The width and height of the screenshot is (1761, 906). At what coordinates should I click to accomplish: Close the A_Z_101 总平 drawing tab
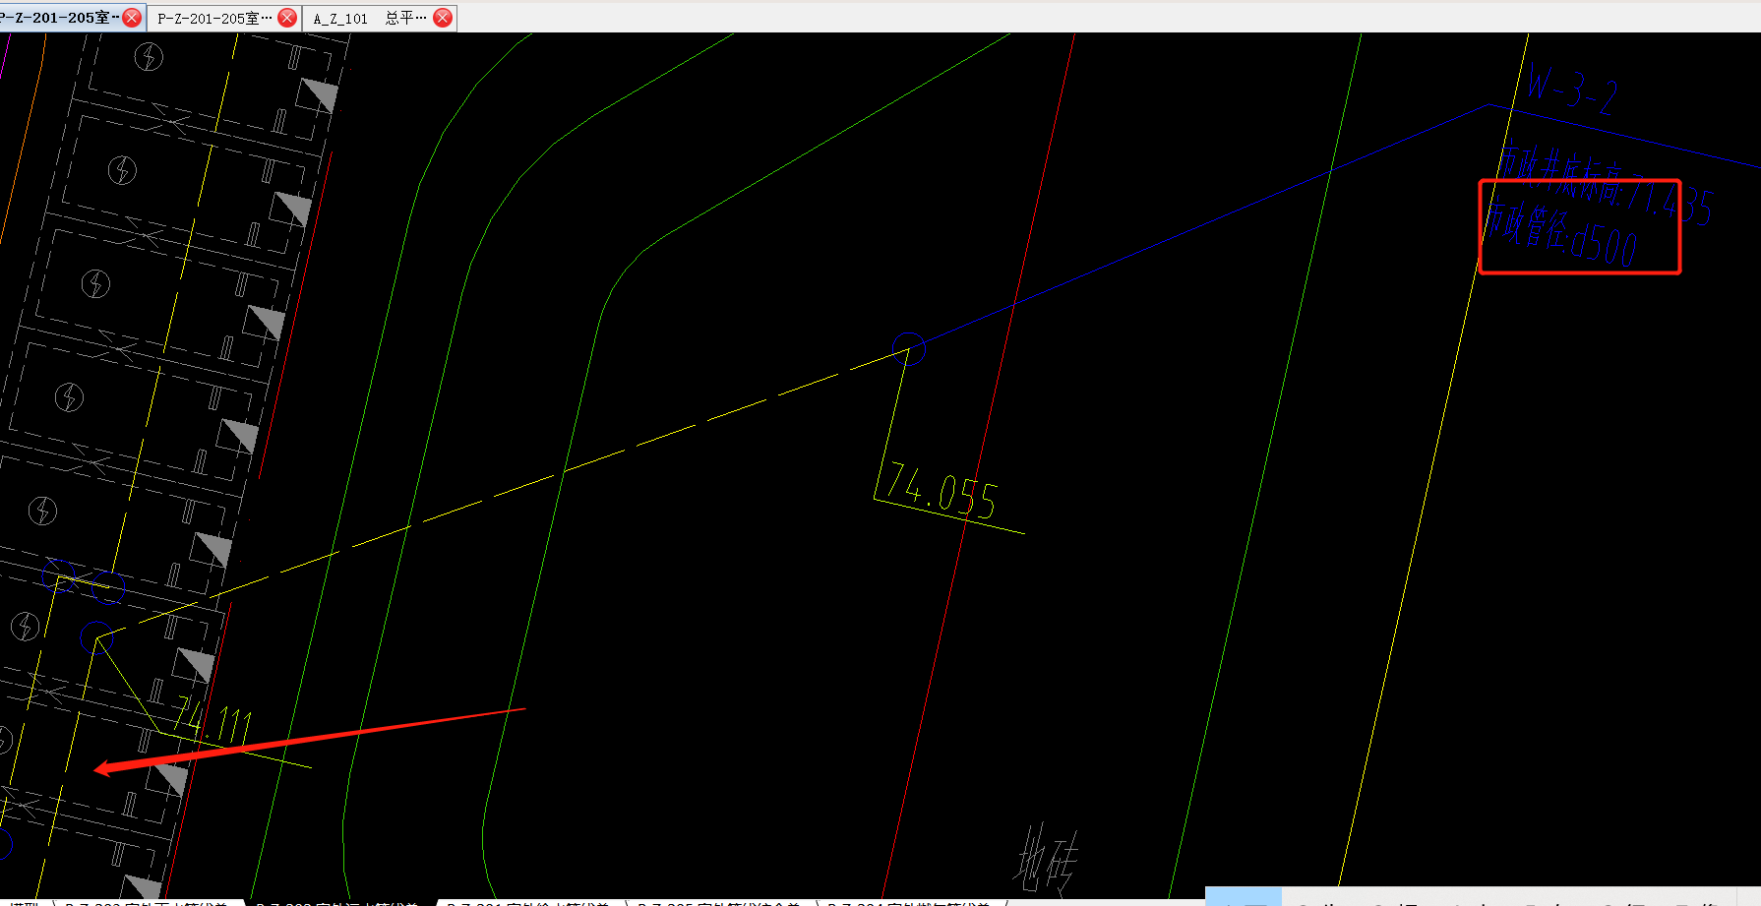443,18
